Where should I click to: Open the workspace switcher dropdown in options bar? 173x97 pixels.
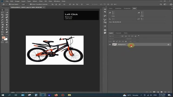tap(165, 4)
